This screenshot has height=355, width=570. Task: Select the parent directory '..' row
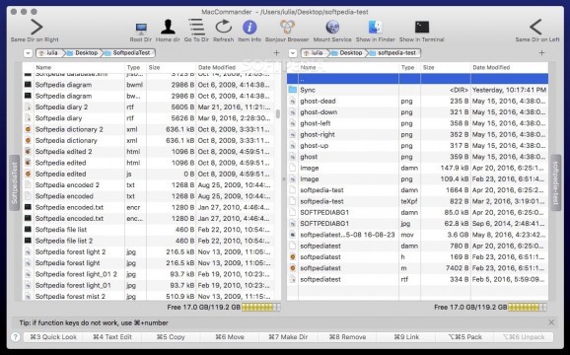[417, 79]
